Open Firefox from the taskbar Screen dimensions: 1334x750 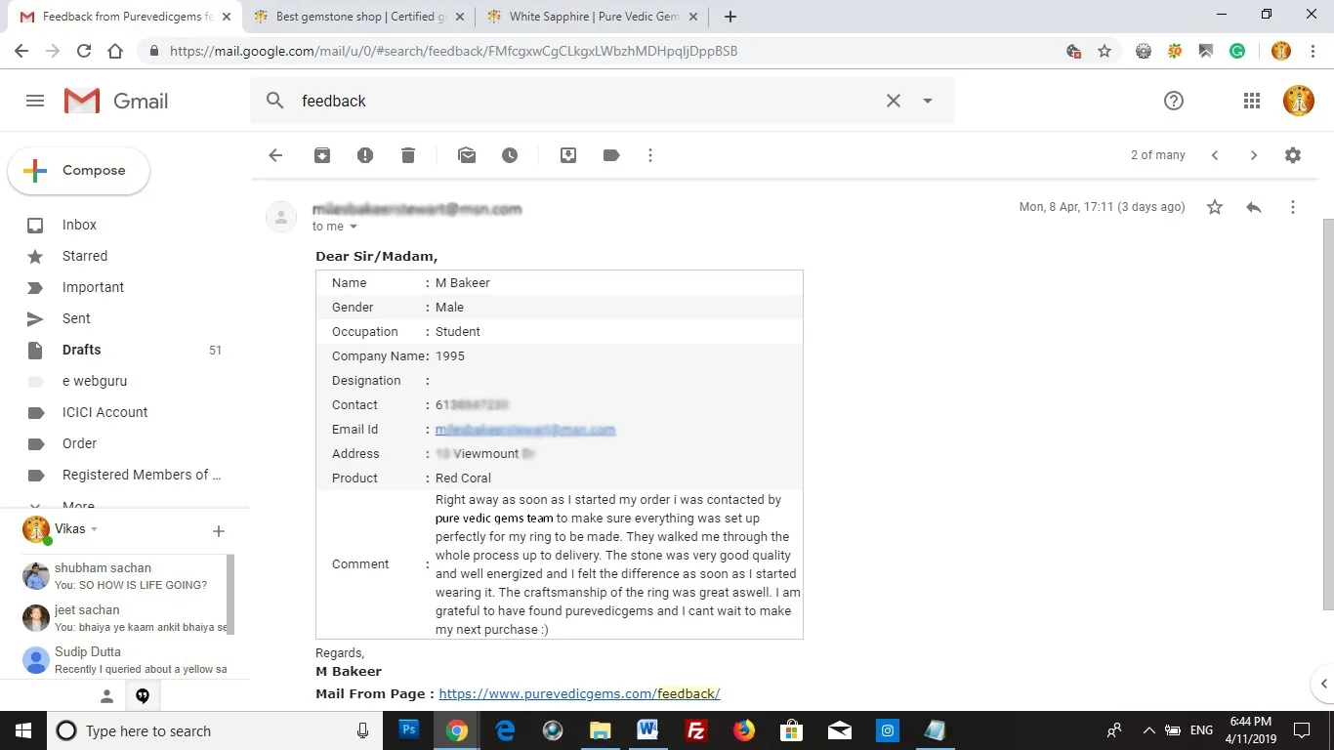(744, 730)
